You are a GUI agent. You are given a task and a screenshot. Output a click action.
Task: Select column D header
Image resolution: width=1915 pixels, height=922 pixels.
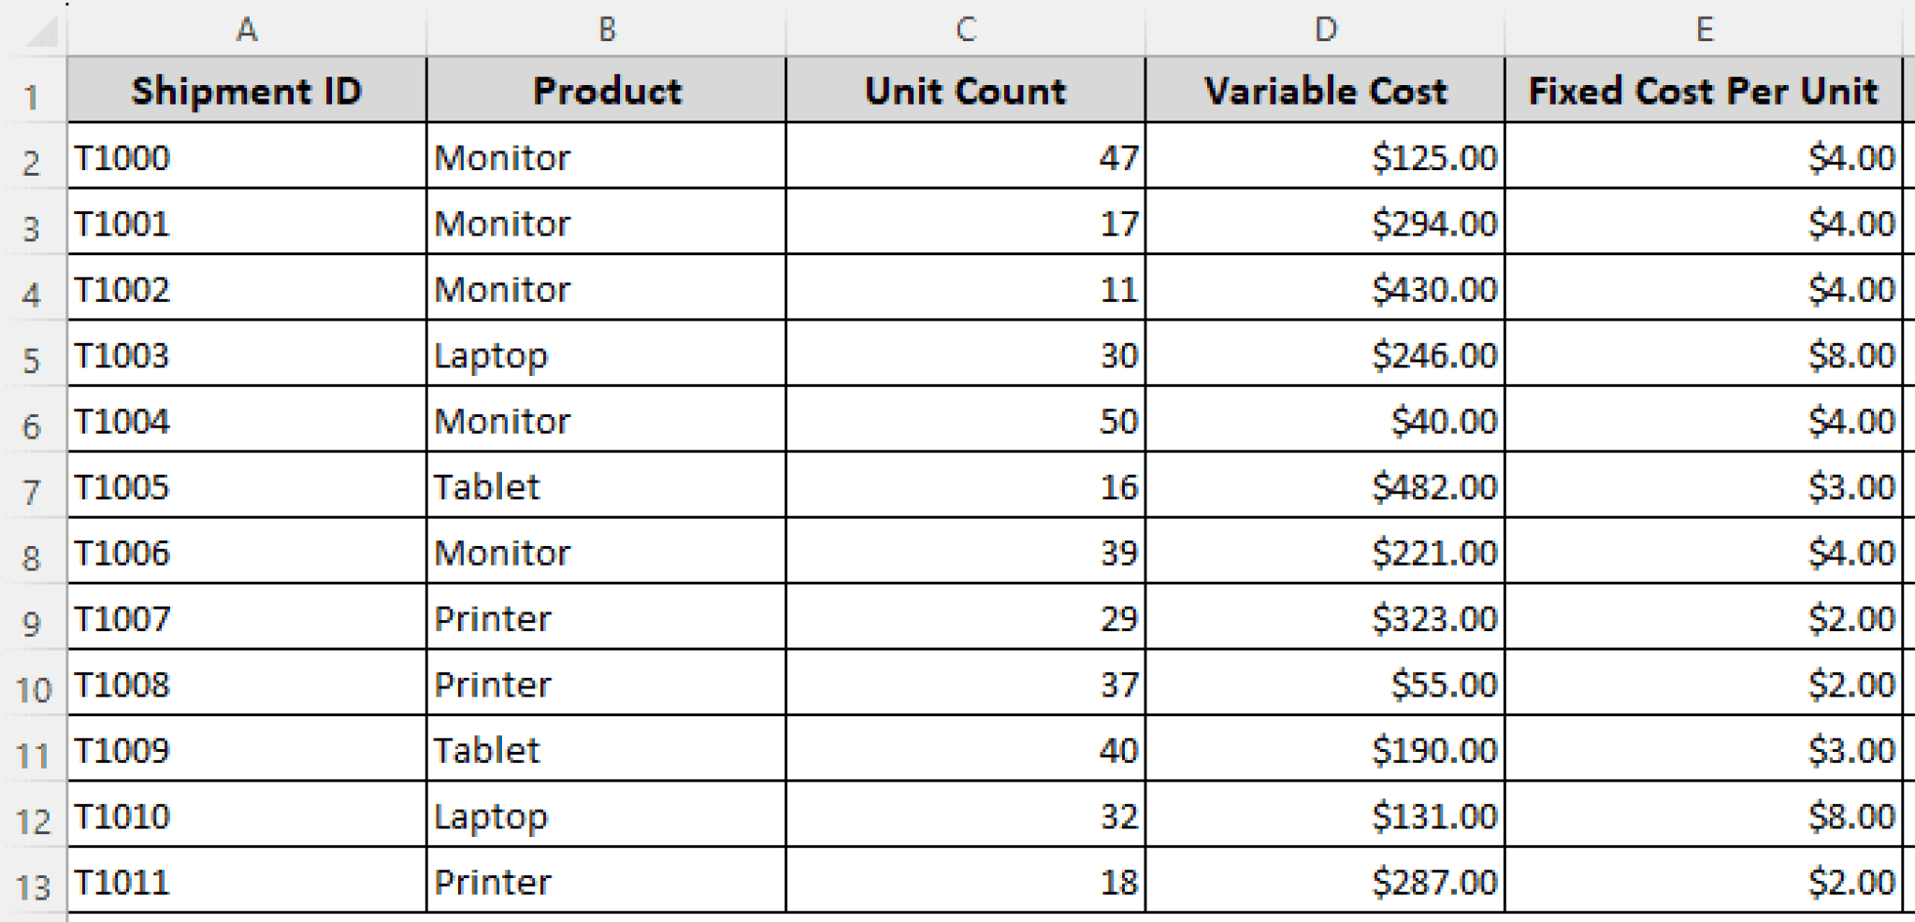(1324, 29)
